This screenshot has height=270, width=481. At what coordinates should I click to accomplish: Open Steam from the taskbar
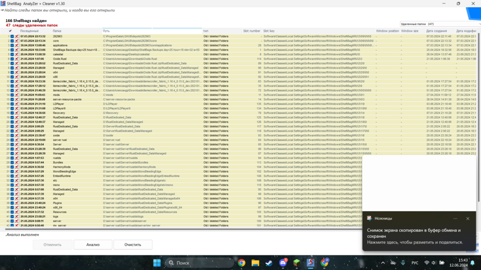click(x=269, y=263)
